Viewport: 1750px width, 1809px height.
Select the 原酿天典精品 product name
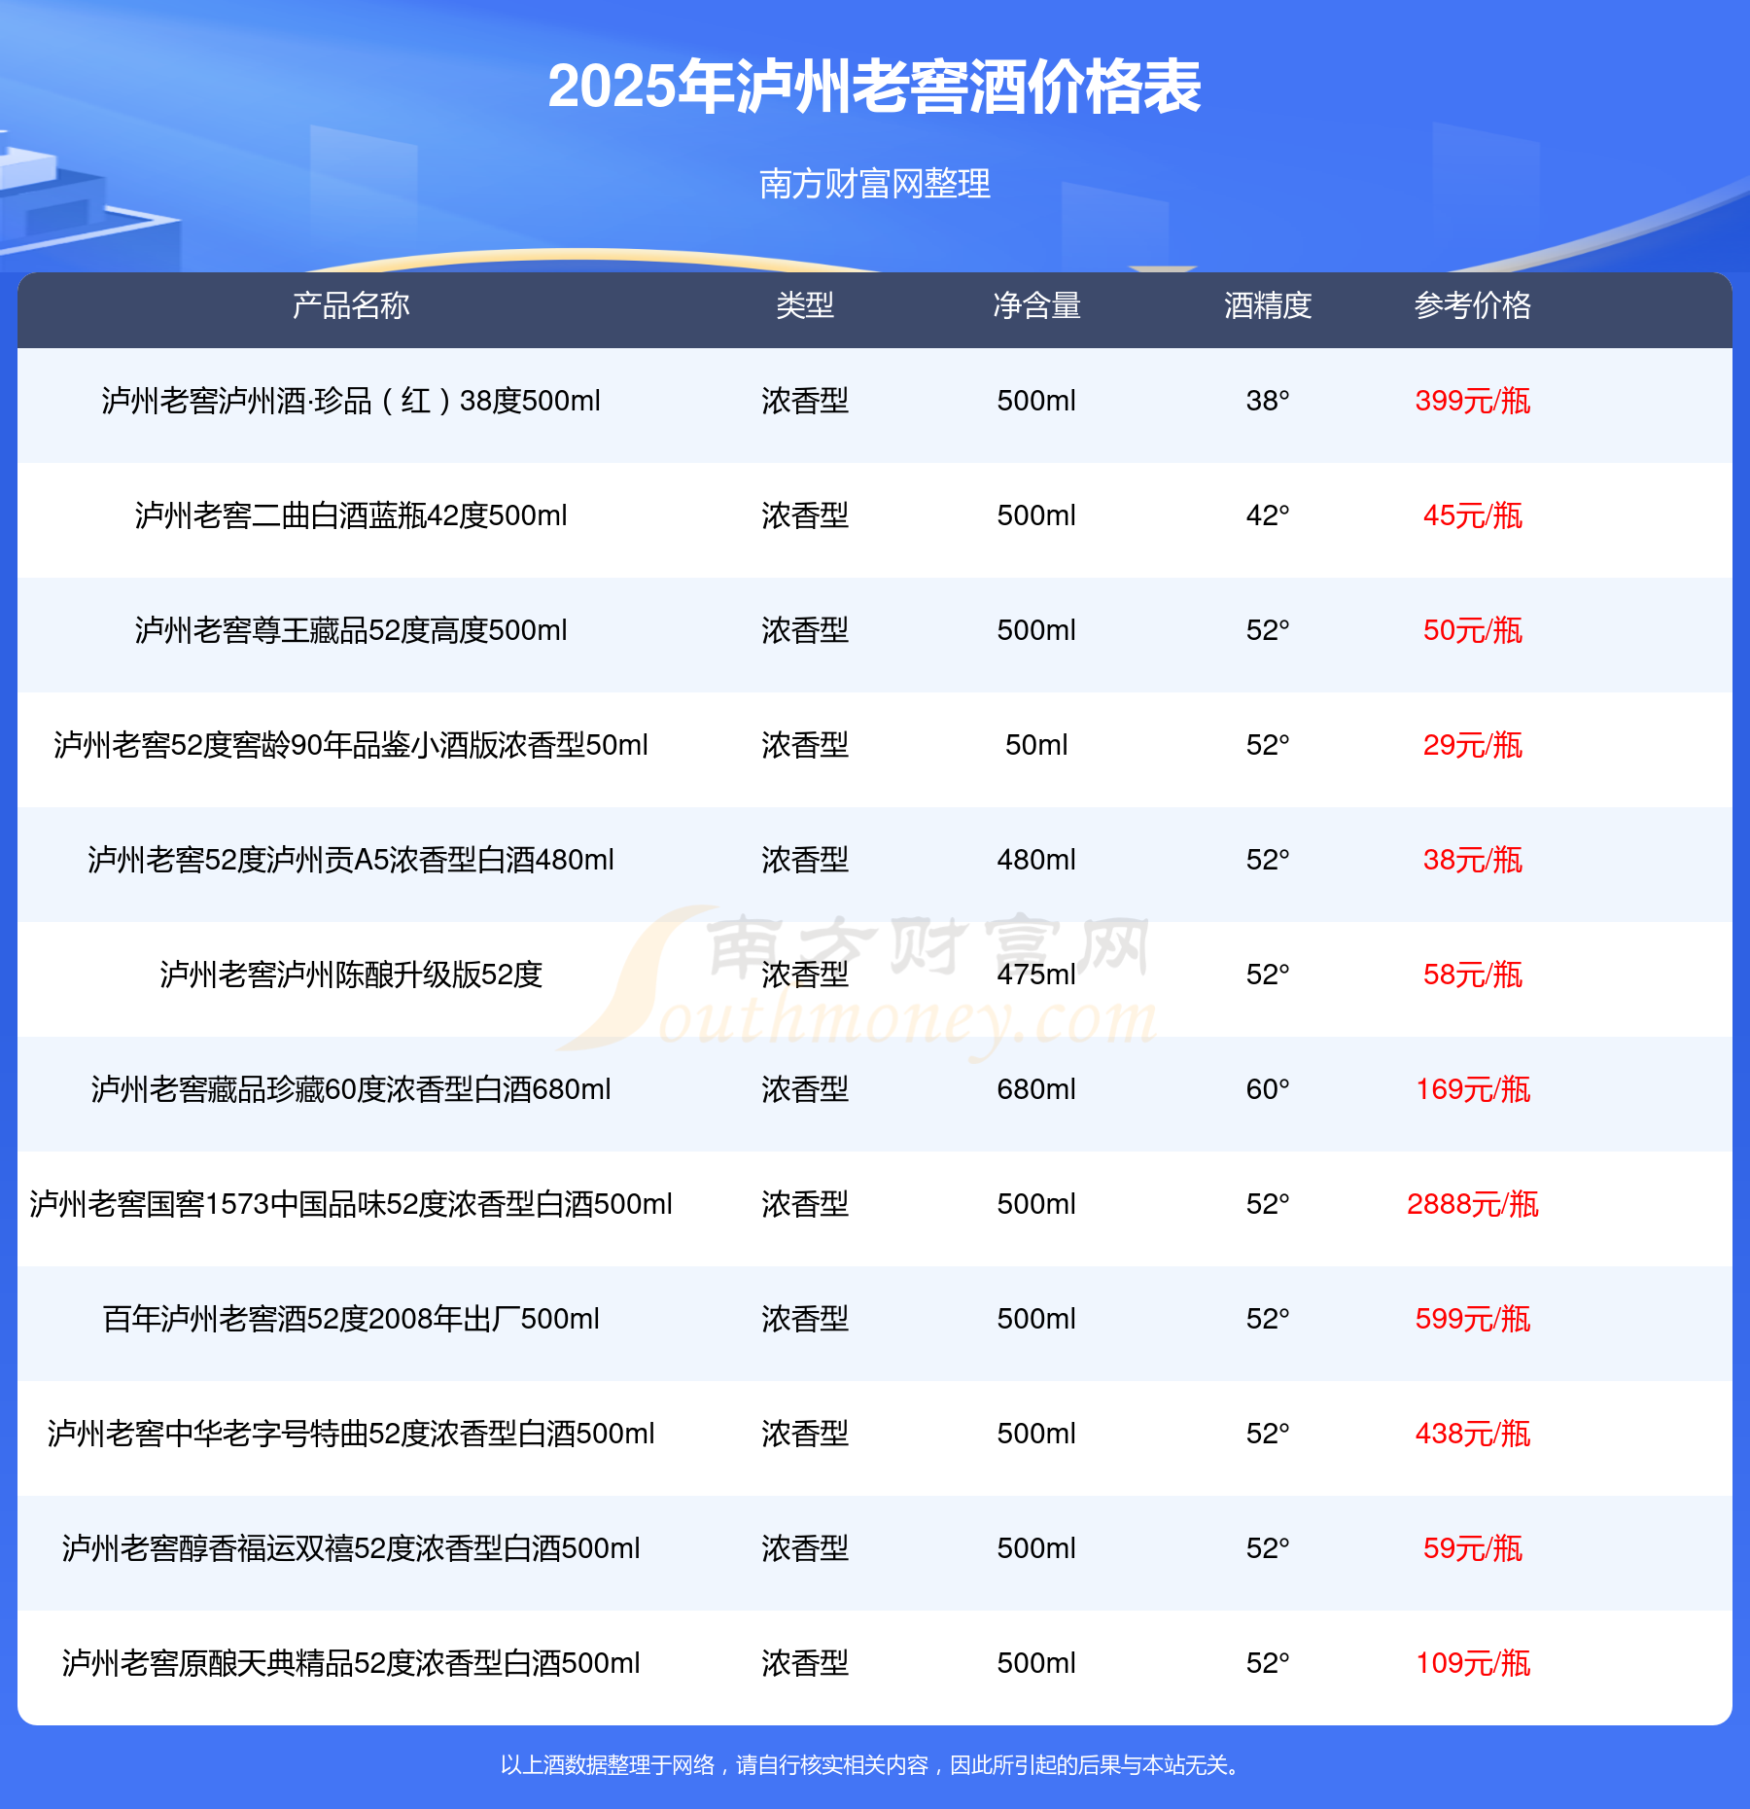(x=351, y=1663)
